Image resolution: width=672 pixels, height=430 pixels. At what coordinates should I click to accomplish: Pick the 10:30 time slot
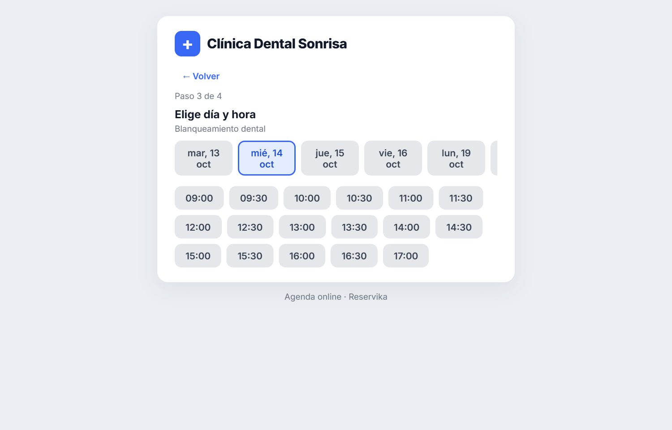pos(359,198)
